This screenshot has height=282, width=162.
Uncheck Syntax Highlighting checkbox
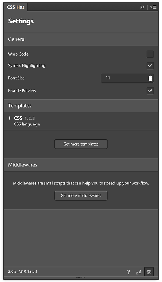[150, 66]
